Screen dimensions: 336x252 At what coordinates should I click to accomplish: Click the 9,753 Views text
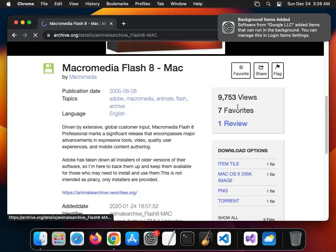(x=237, y=97)
